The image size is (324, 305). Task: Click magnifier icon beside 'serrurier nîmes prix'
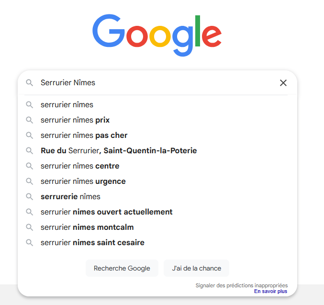[30, 120]
